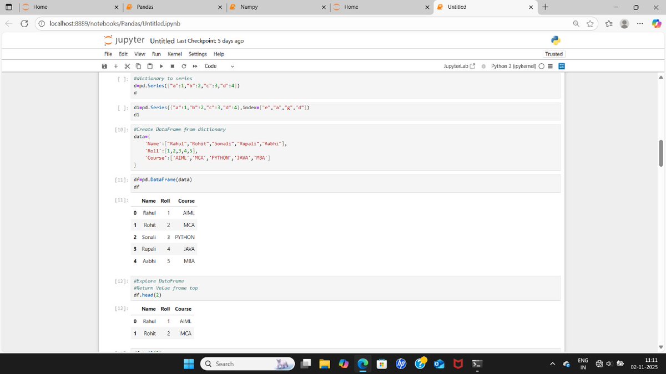Interrupt the kernel
The image size is (666, 374).
point(172,65)
